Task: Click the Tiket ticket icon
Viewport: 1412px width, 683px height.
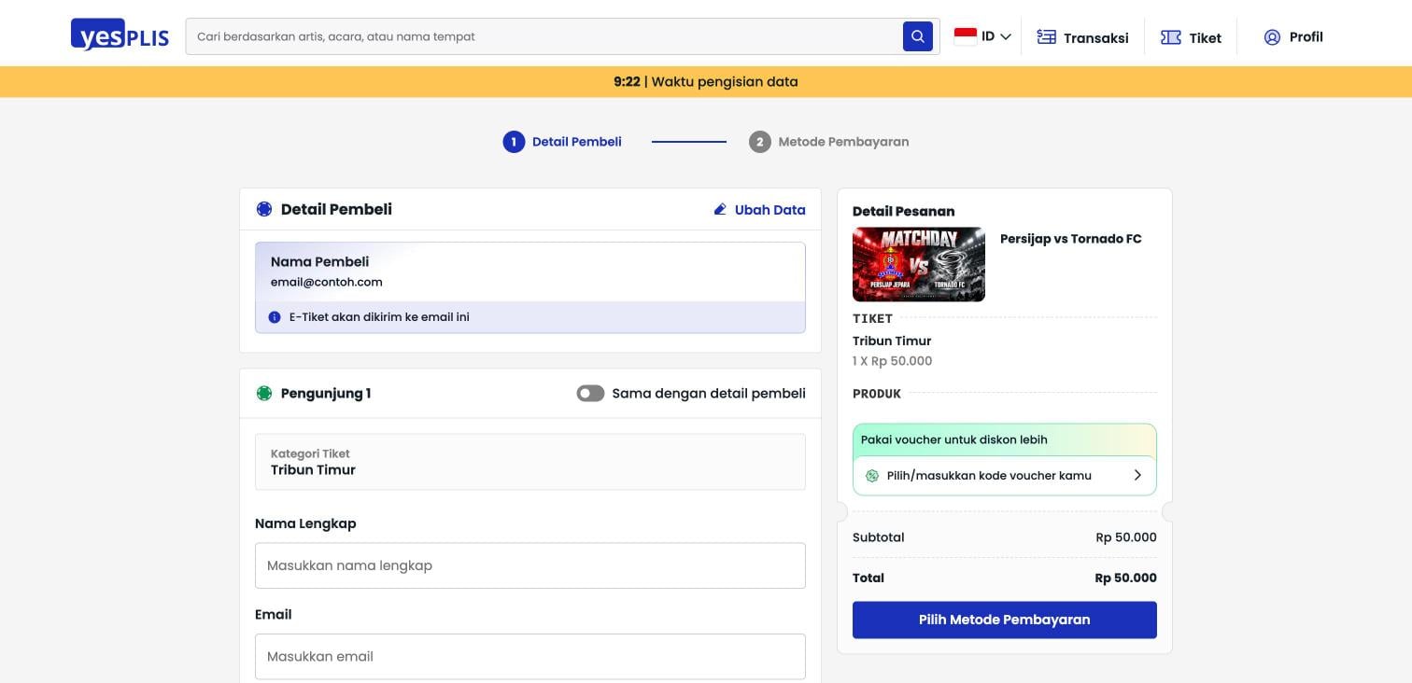Action: tap(1170, 37)
